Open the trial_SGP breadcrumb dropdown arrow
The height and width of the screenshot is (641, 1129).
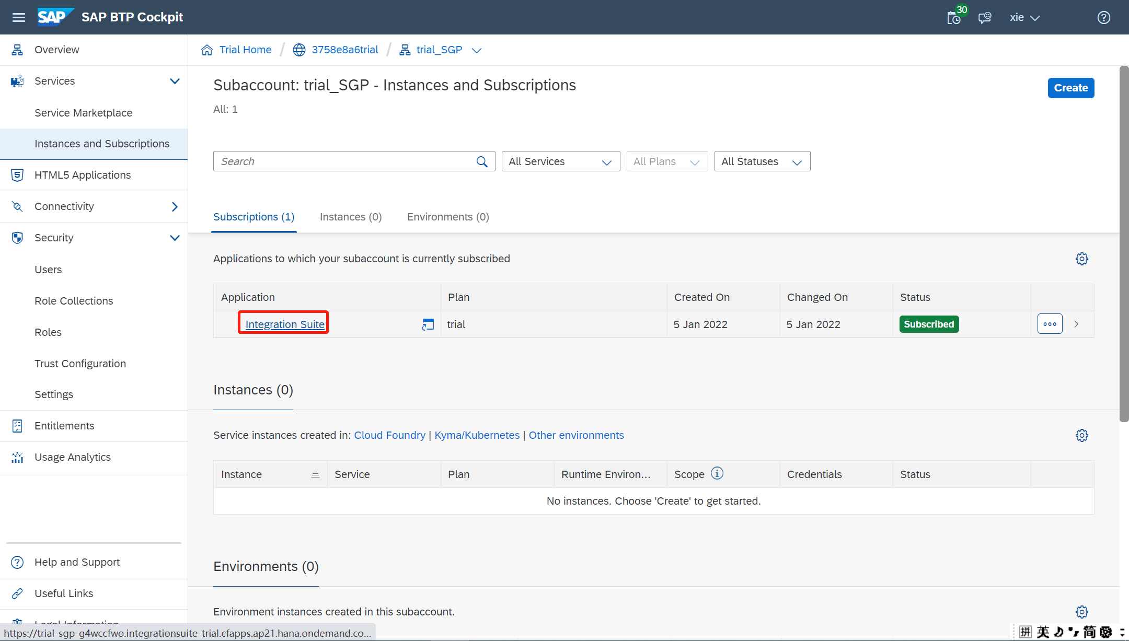click(476, 50)
